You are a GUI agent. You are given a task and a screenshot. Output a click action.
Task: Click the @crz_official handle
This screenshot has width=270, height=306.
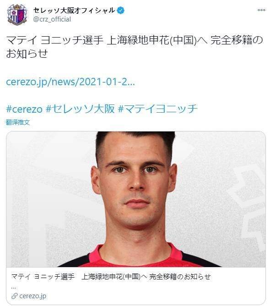pyautogui.click(x=52, y=19)
